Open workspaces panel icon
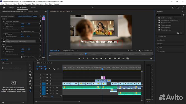Screen dimensions: 186x104 (x=173, y=7)
